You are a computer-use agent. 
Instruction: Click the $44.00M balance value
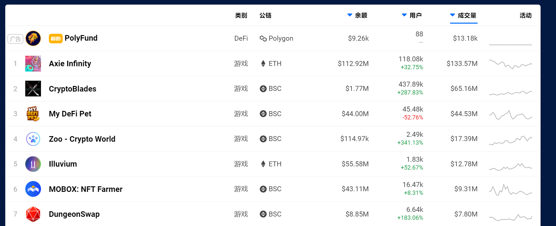coord(355,114)
